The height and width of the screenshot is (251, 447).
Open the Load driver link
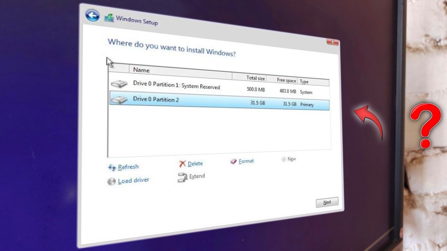point(133,180)
